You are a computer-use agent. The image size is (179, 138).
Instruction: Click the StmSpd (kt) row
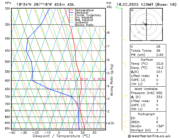coord(148,130)
